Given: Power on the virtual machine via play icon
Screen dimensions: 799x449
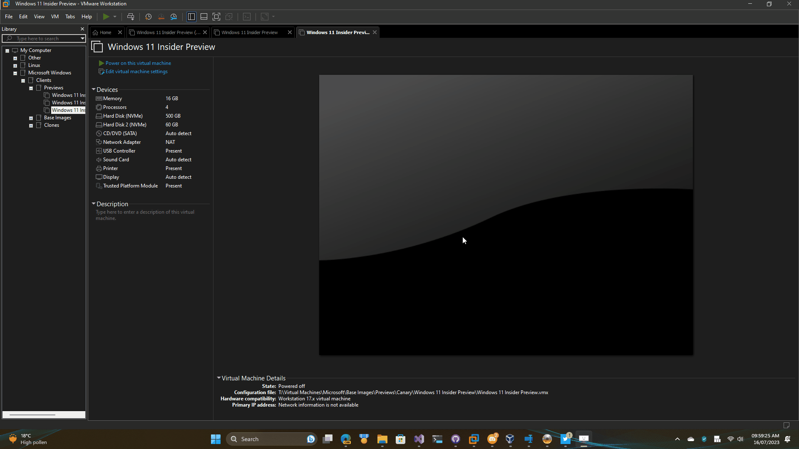Looking at the screenshot, I should [106, 17].
